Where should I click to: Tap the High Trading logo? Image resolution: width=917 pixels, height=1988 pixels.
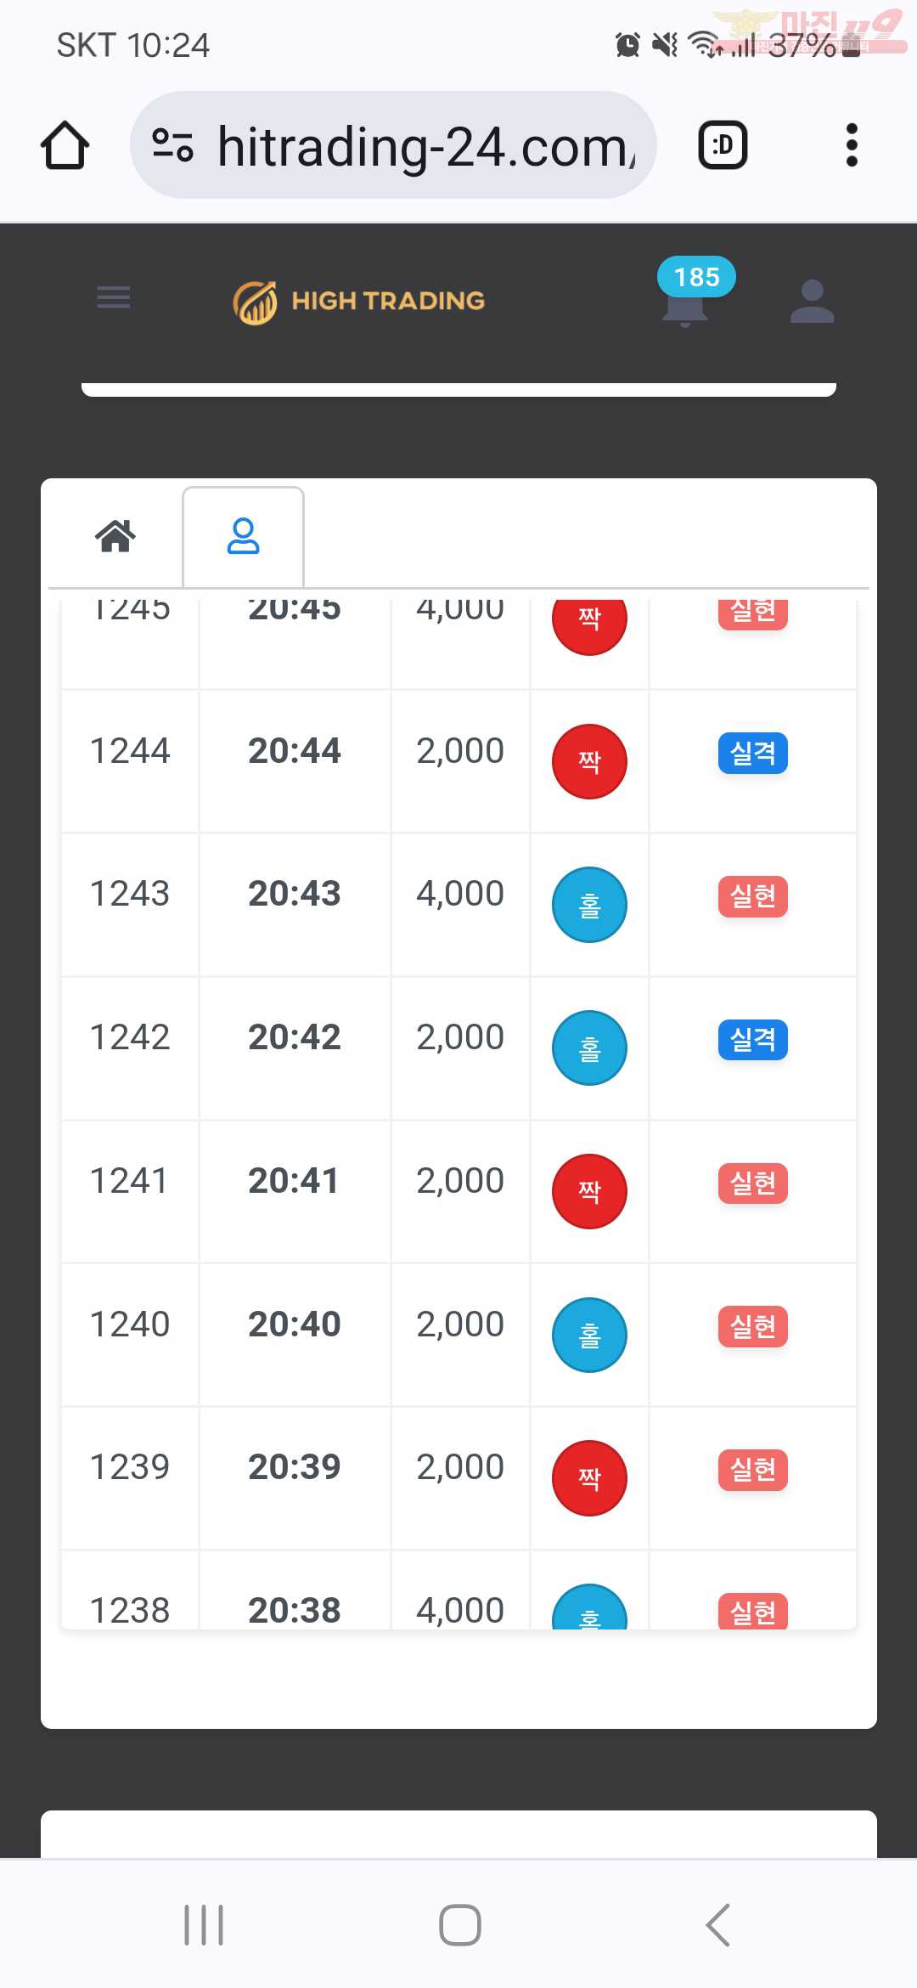click(x=358, y=302)
